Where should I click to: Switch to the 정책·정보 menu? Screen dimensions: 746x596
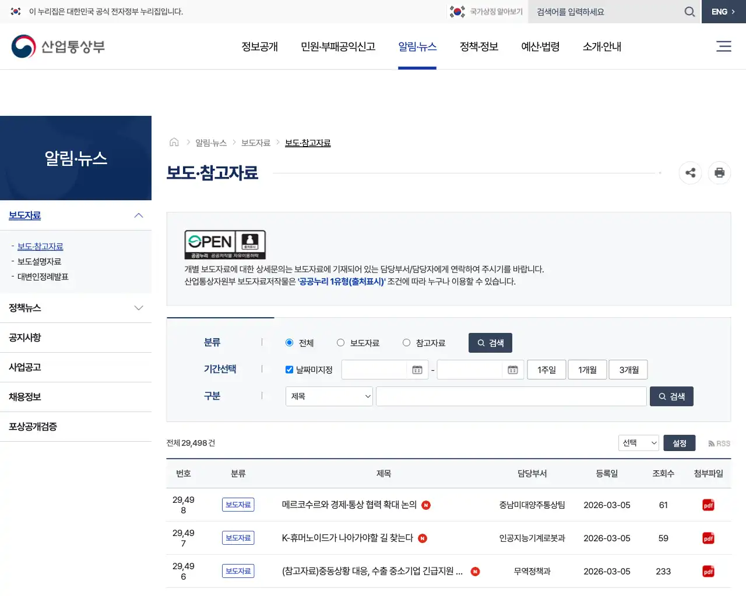(x=478, y=47)
